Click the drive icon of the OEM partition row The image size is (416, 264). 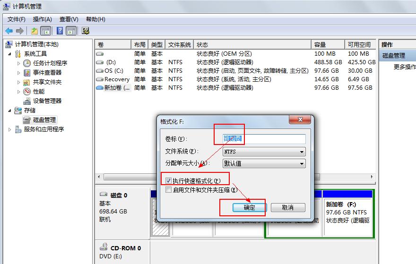pyautogui.click(x=100, y=54)
